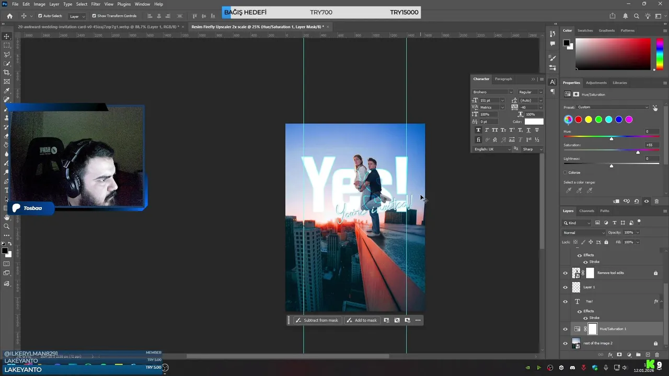The image size is (669, 376).
Task: Switch to the Paragraph tab
Action: point(503,79)
